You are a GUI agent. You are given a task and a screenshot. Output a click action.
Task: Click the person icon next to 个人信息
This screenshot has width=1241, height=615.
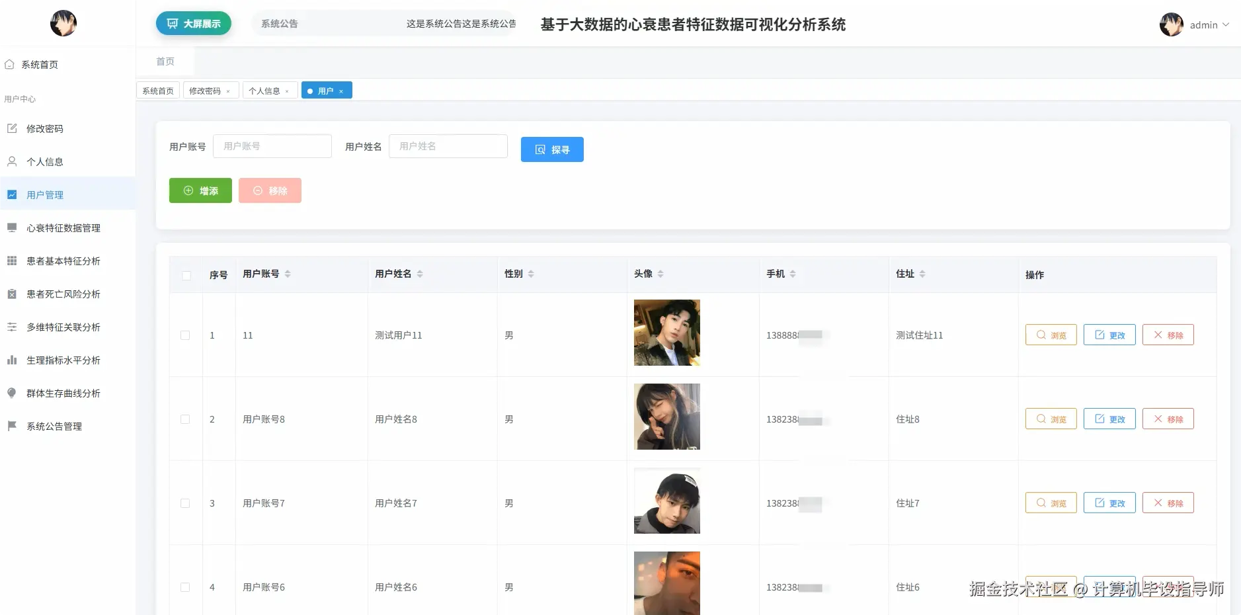12,161
